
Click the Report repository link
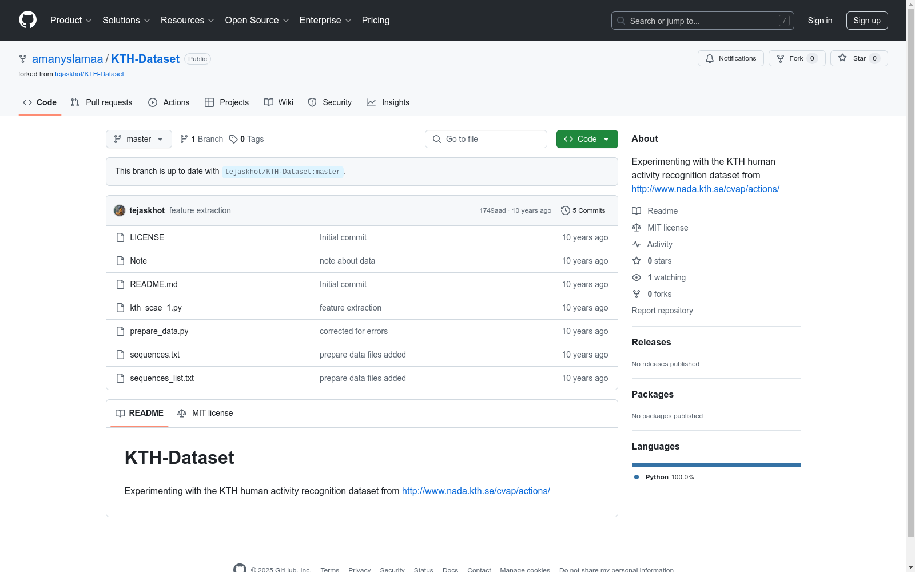point(662,311)
